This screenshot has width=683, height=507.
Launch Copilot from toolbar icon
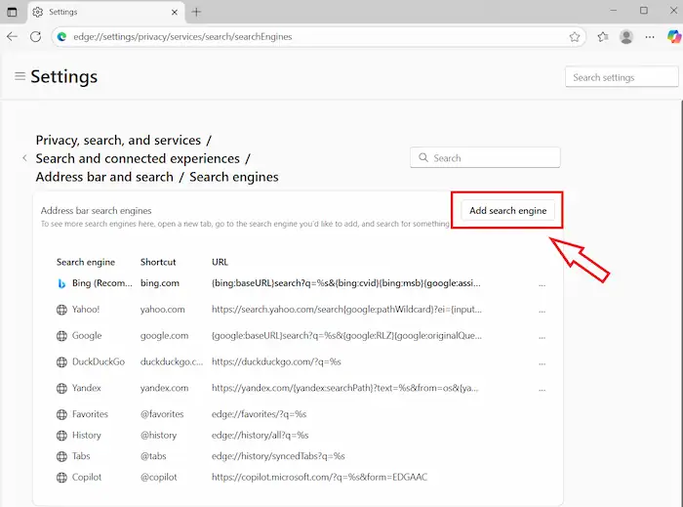click(673, 37)
